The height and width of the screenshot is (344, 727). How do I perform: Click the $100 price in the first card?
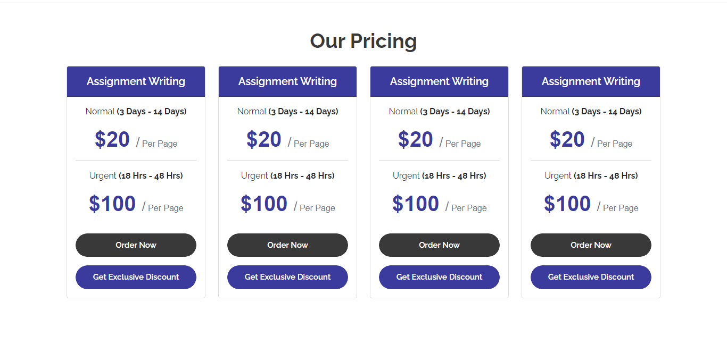(x=112, y=204)
